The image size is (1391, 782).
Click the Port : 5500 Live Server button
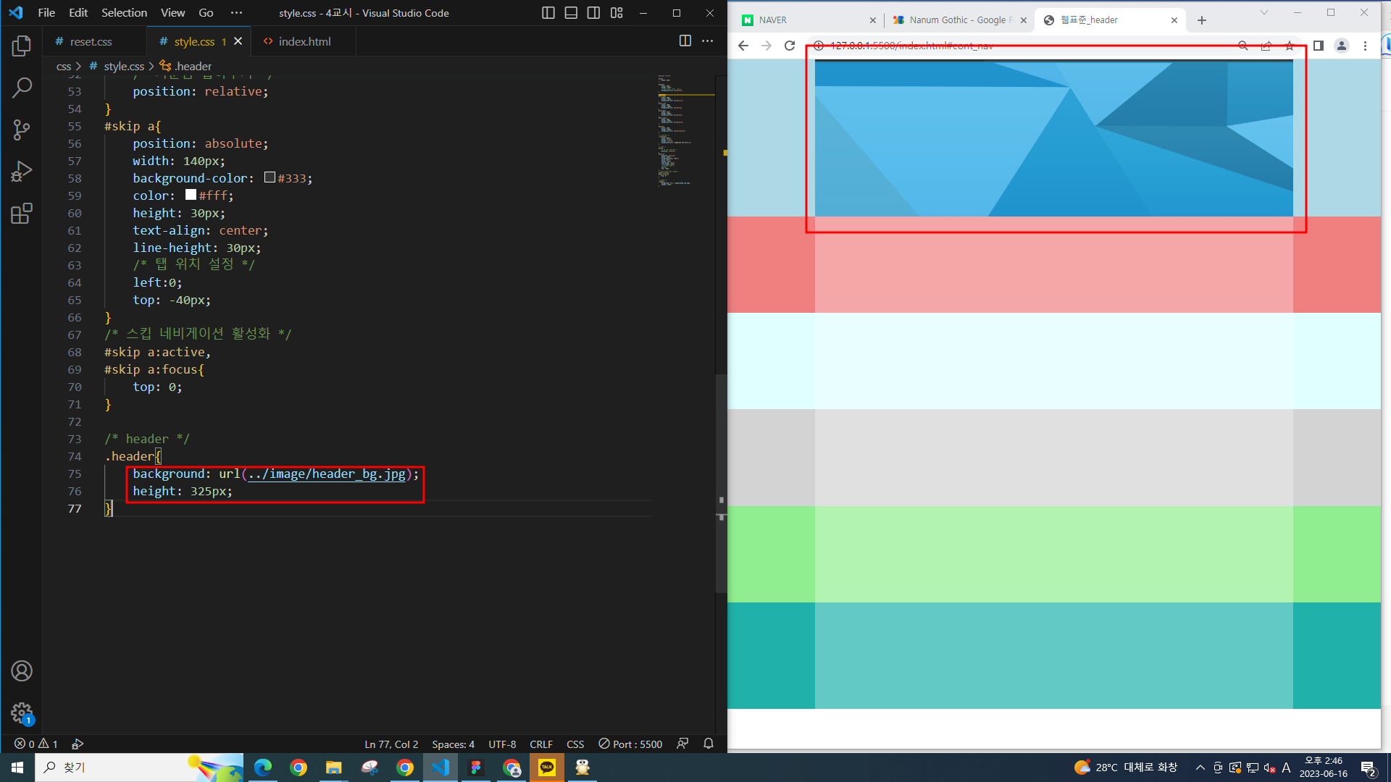click(630, 744)
